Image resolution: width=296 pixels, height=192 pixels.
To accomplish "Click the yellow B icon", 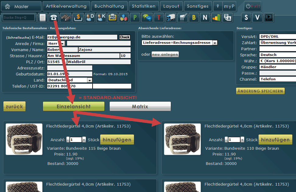I will 194,18.
